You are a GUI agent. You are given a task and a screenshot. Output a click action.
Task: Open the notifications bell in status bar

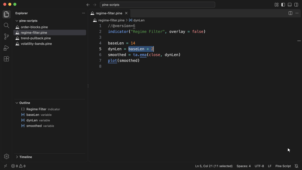296,166
